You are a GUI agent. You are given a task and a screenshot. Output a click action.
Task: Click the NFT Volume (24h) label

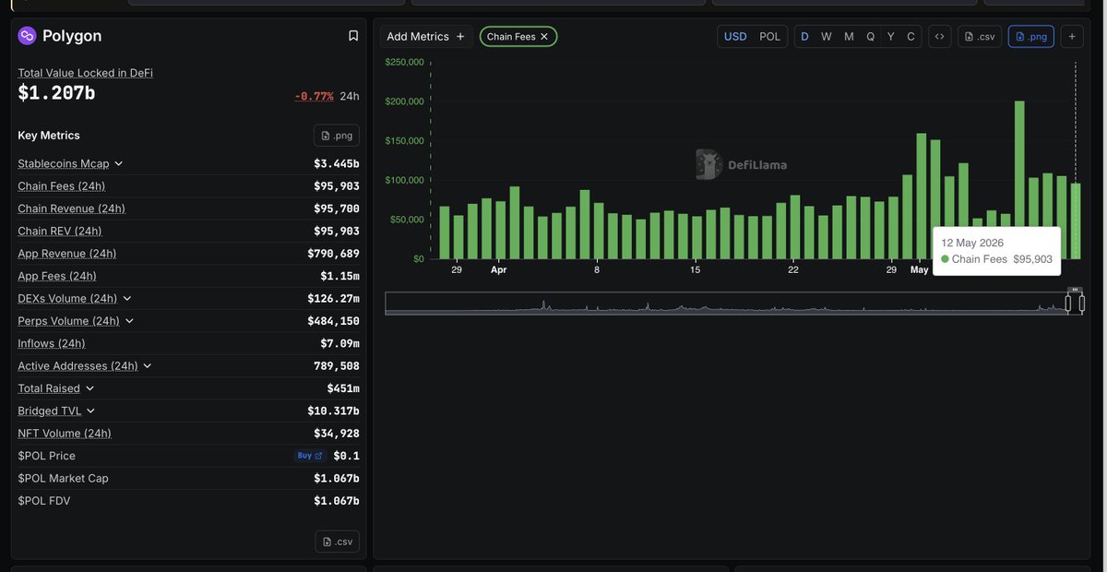[65, 434]
